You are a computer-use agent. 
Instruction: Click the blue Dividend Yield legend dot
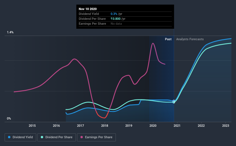click(x=9, y=137)
